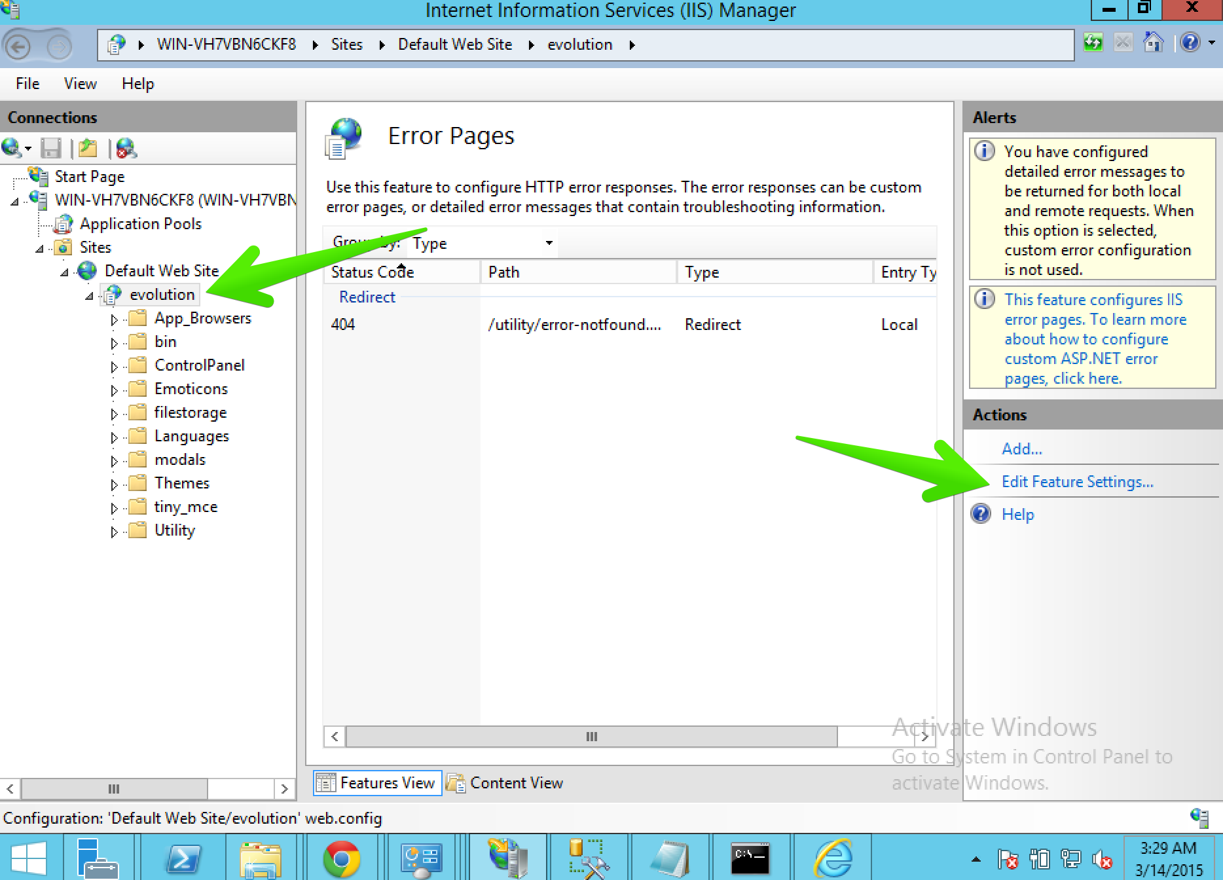Open the Group by Type dropdown
Screen dimensions: 1223x880
483,244
